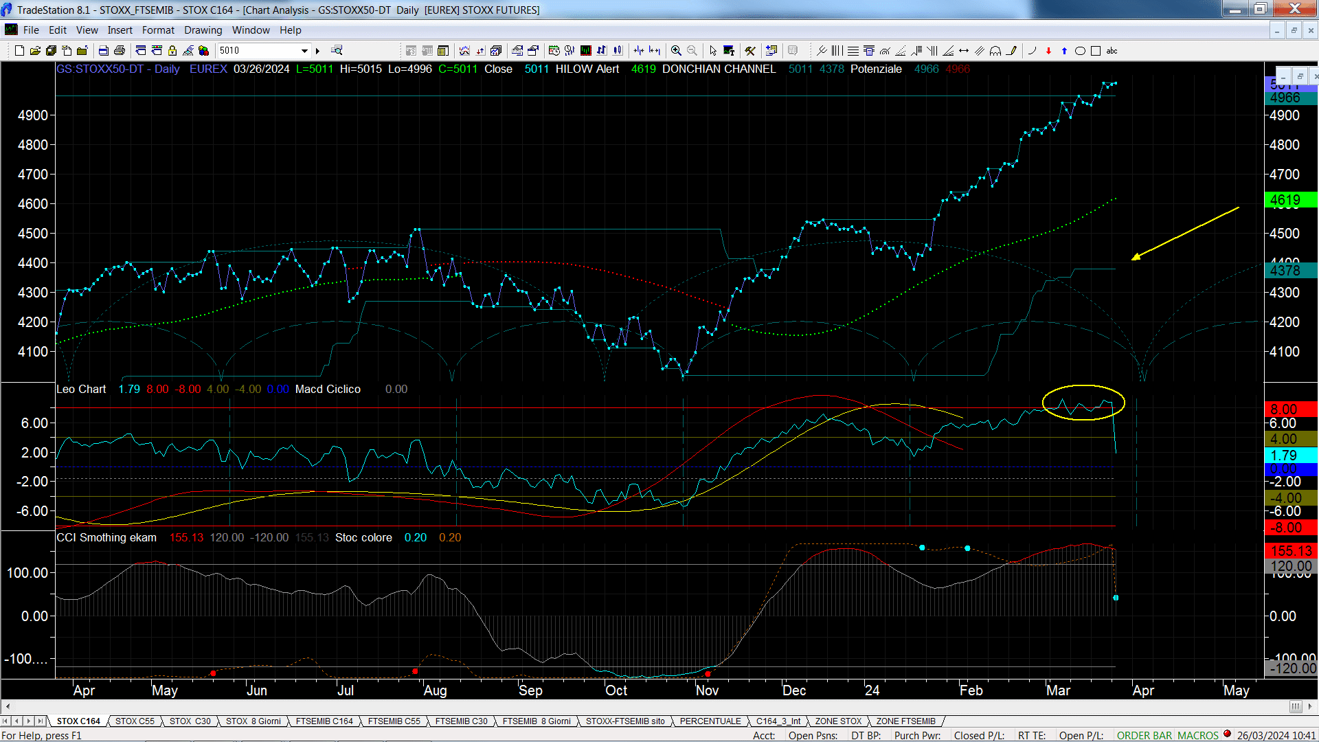The width and height of the screenshot is (1319, 742).
Task: Click the Zoom Out magnifier icon
Action: 692,51
